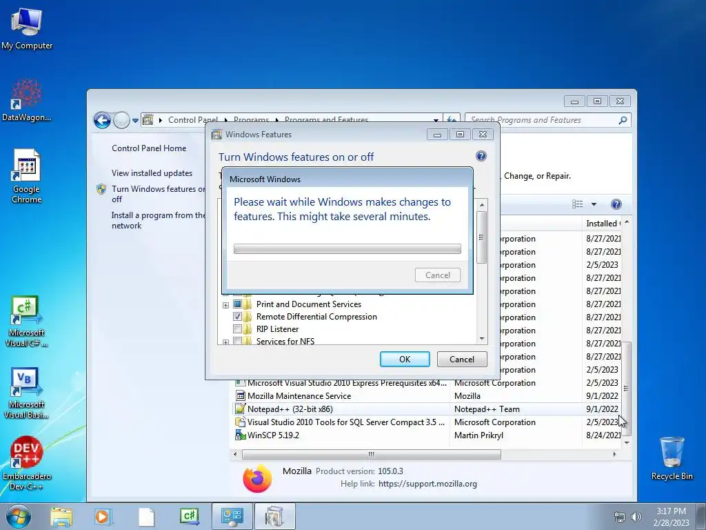Click the taskbar clock showing 3:17 PM
This screenshot has height=530, width=706.
click(x=671, y=517)
